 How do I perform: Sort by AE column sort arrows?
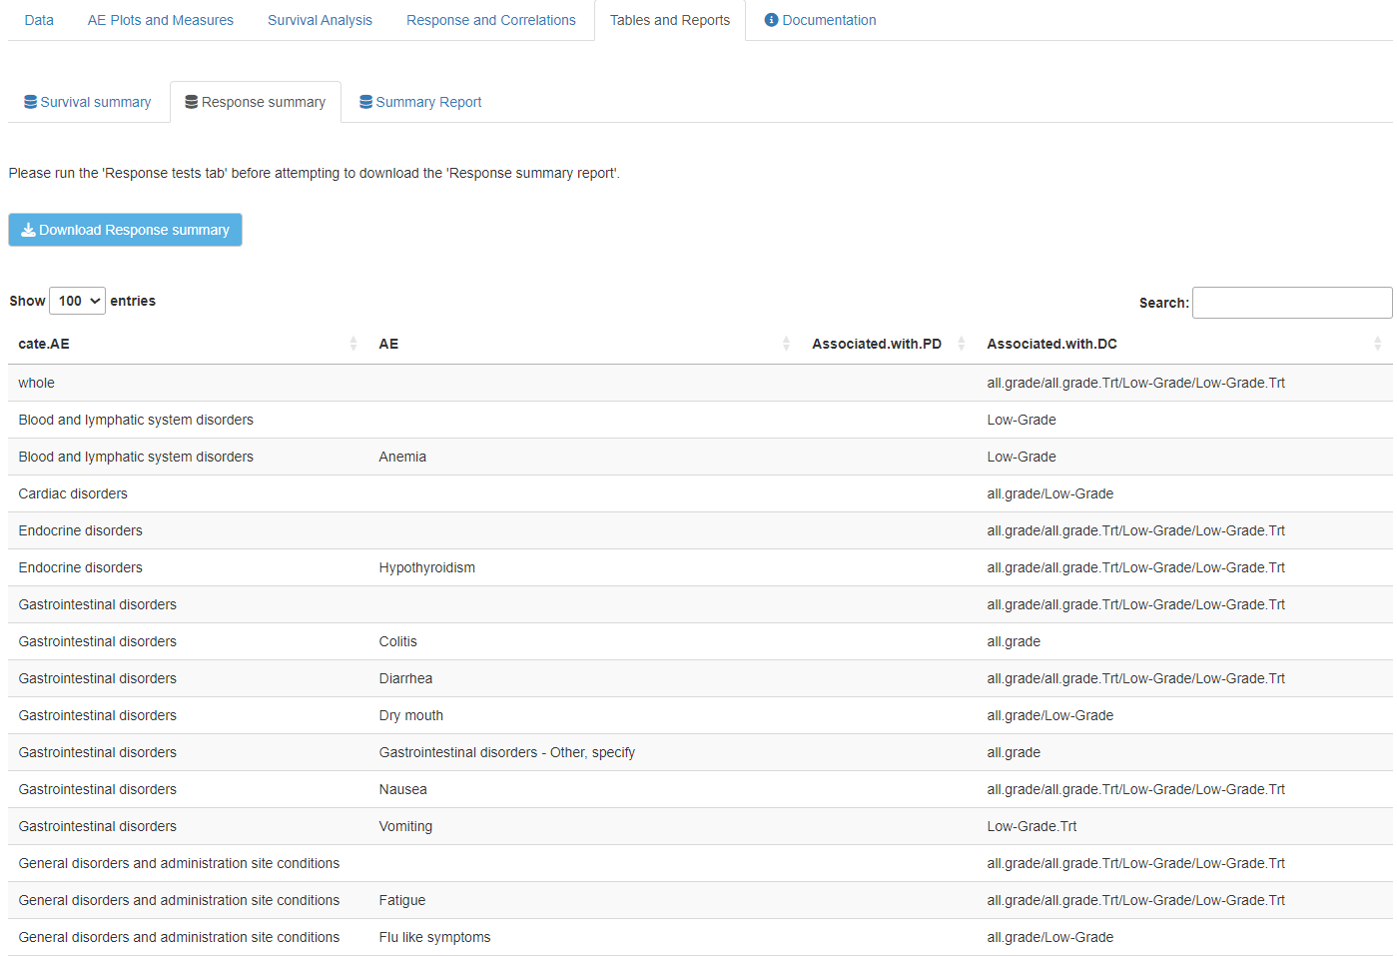tap(786, 344)
